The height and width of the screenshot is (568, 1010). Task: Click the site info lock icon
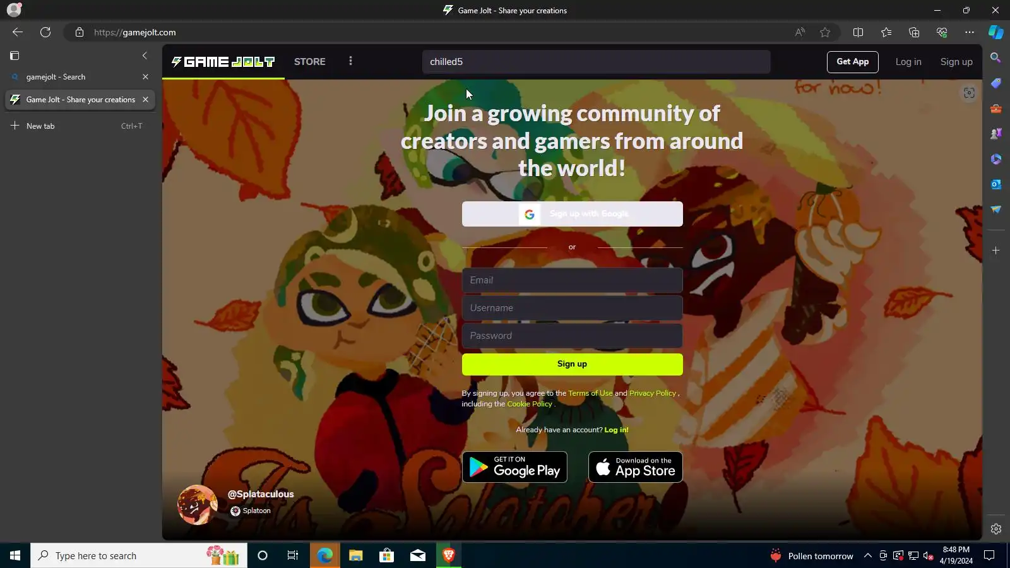pyautogui.click(x=79, y=32)
